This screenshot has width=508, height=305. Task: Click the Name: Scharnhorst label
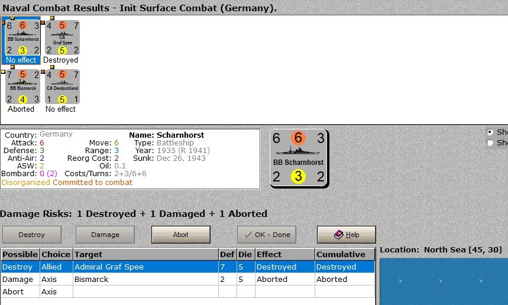pos(167,135)
